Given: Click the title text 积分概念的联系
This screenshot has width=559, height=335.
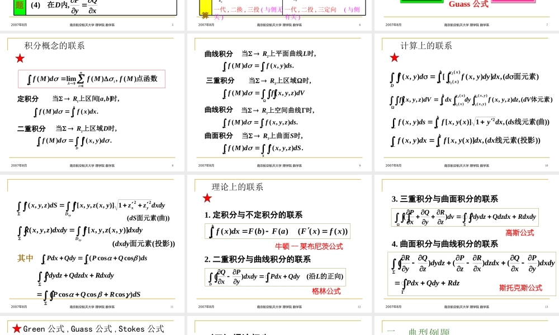Looking at the screenshot, I should coord(54,46).
